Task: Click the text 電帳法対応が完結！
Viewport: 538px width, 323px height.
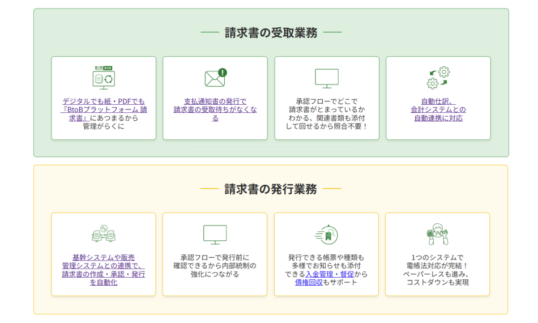Action: pyautogui.click(x=437, y=266)
